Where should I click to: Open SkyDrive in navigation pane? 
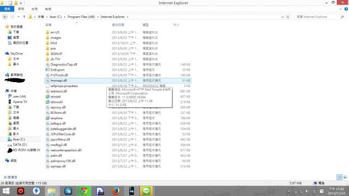point(16,53)
